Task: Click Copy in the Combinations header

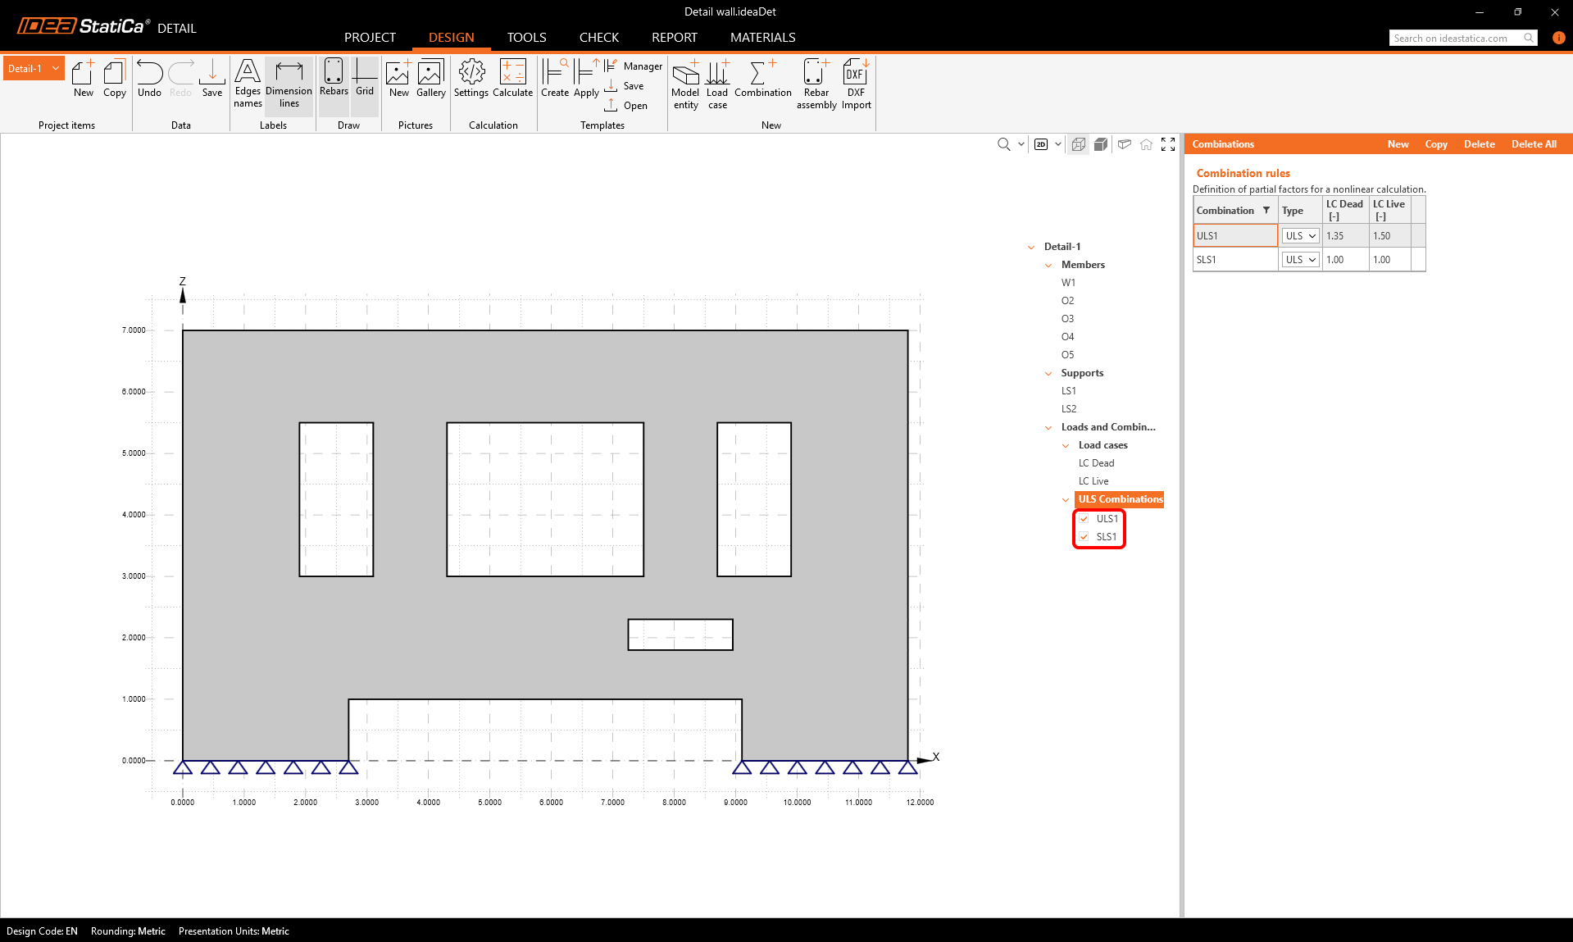Action: coord(1435,144)
